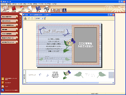Click the クリックガイド question mark icon
This screenshot has width=126, height=95.
point(3,83)
